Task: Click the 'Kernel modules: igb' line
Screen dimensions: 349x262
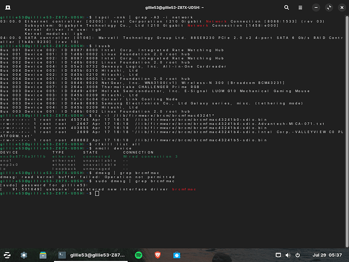Action: pyautogui.click(x=53, y=34)
